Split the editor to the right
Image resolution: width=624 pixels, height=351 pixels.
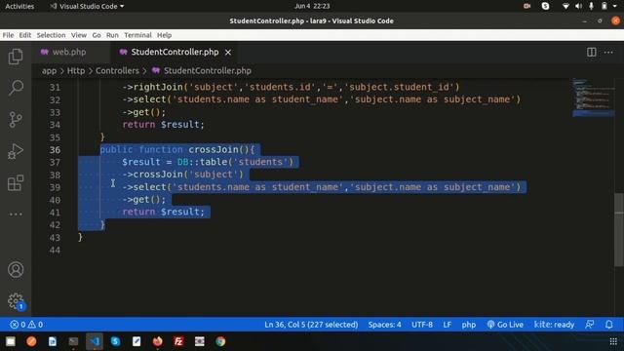592,52
